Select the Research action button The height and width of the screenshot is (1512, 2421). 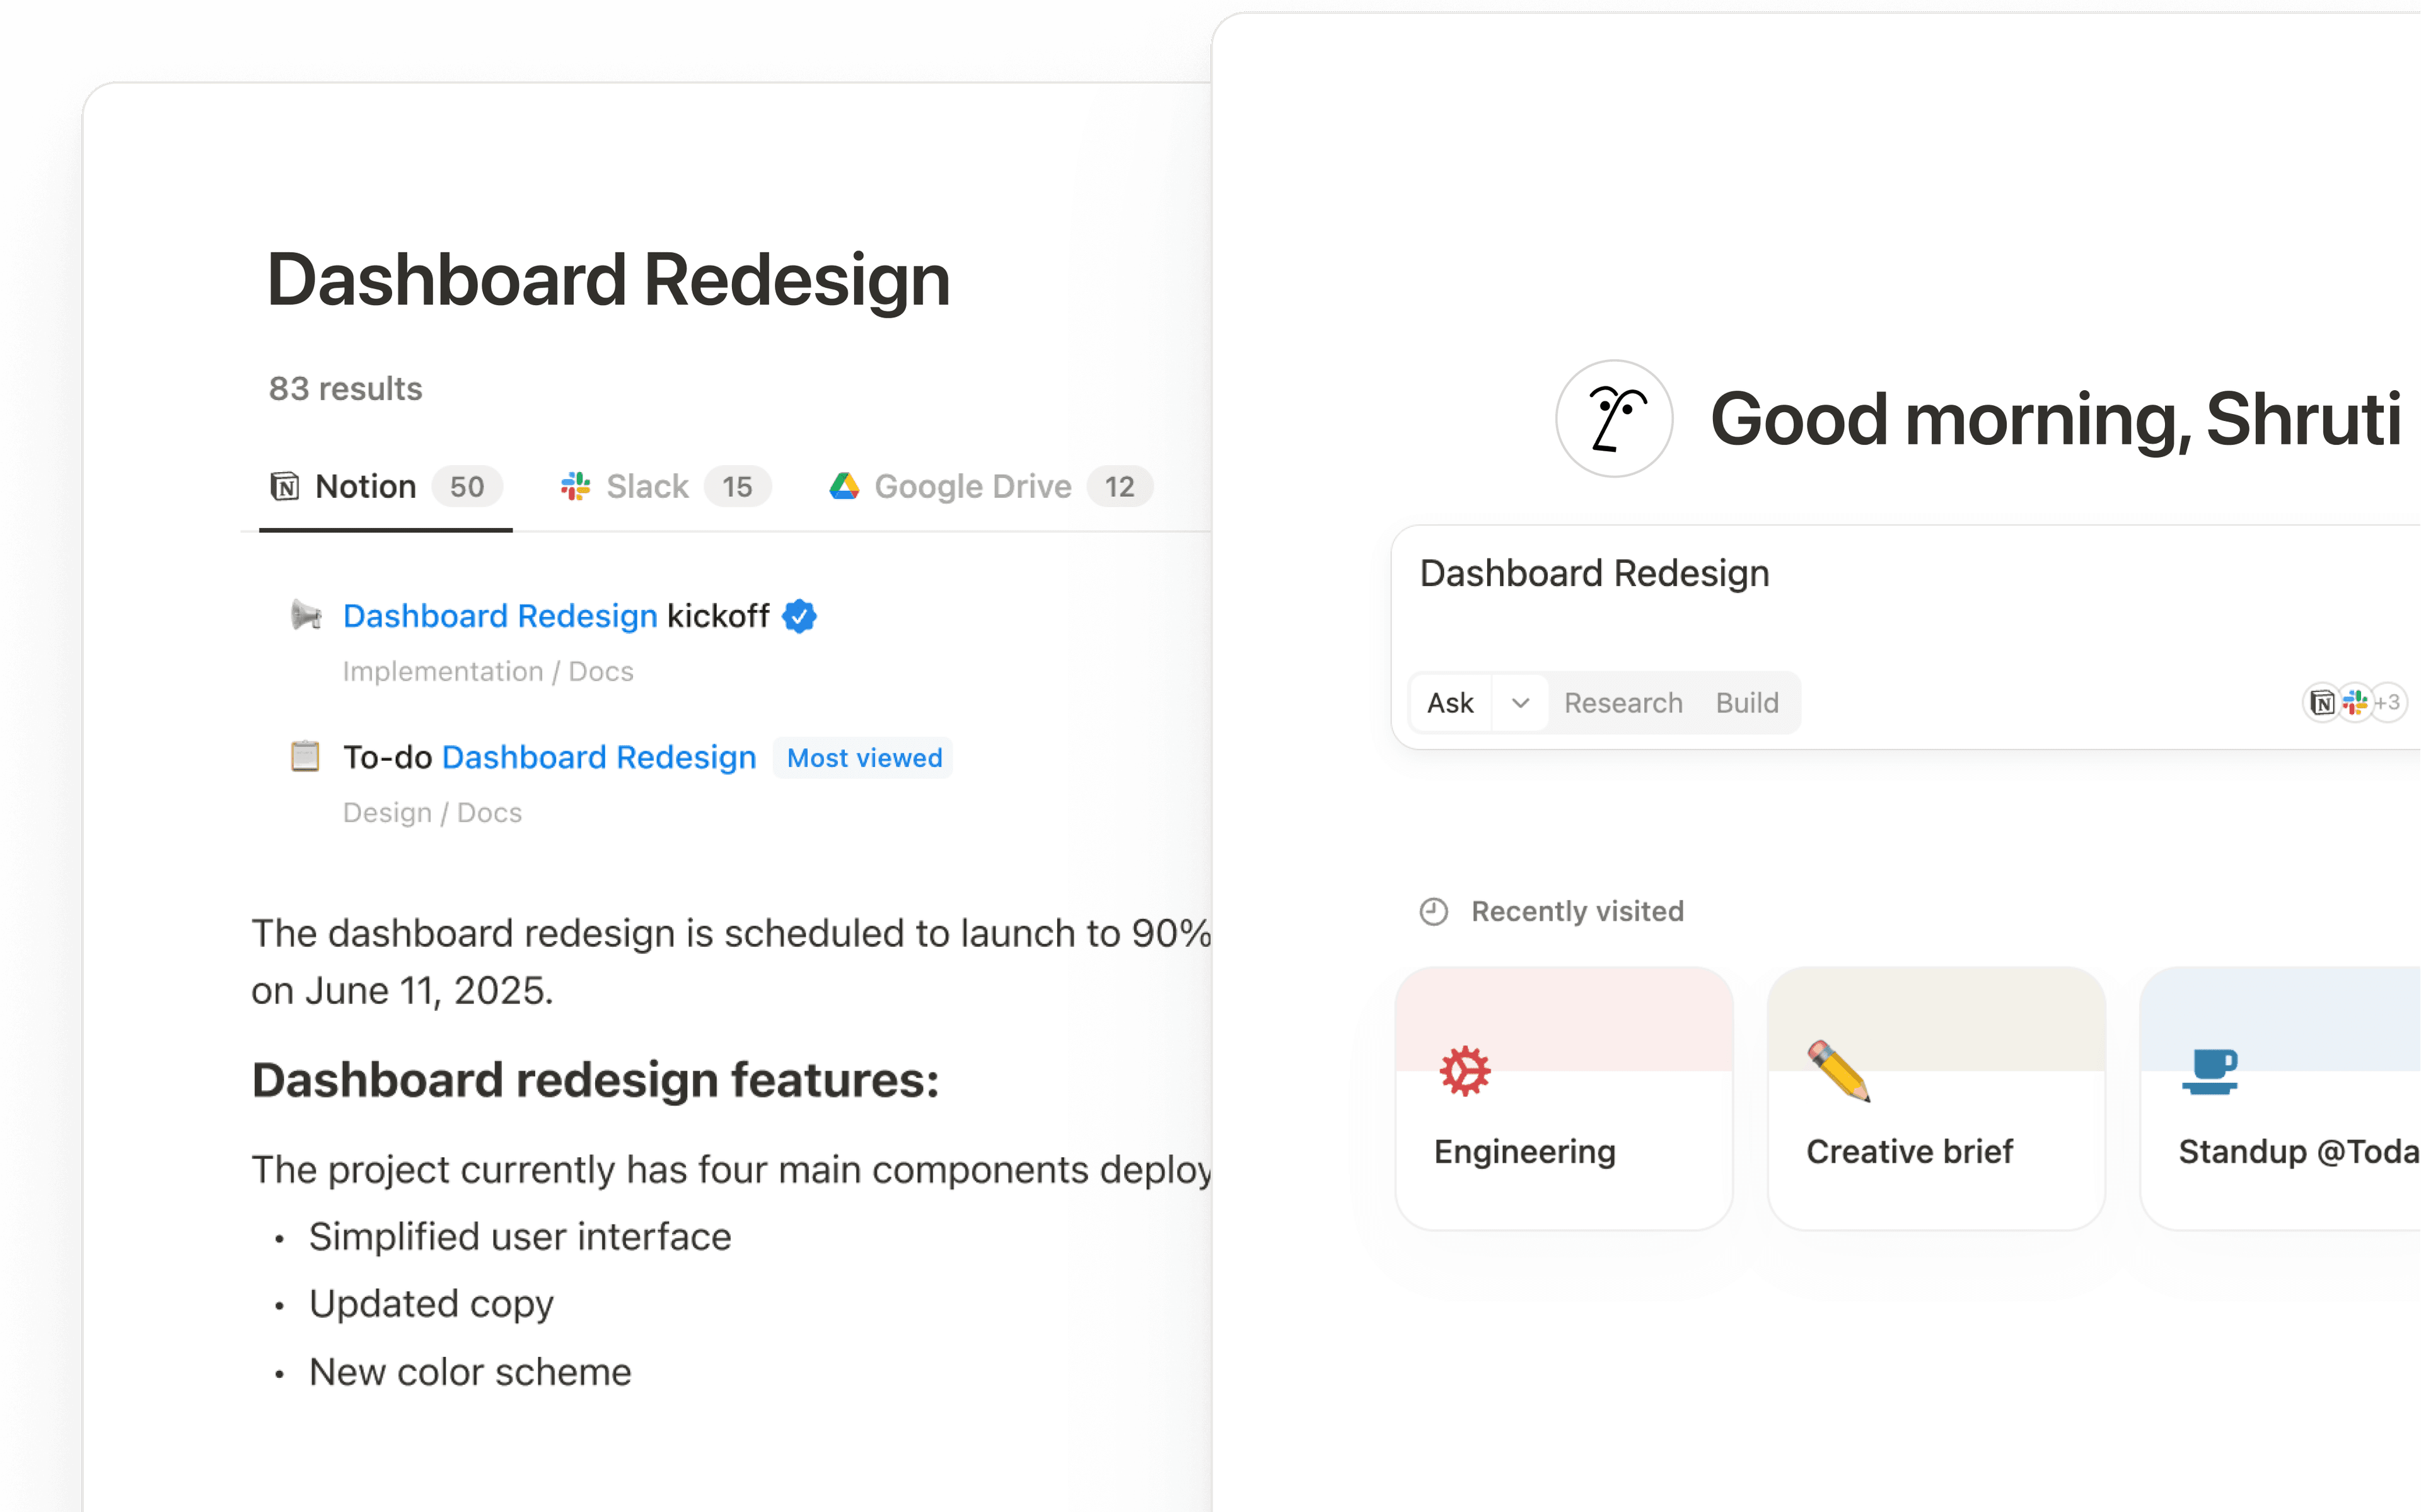[1623, 703]
